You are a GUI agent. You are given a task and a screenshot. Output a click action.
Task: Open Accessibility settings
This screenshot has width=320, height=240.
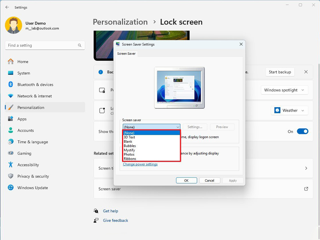tap(45, 164)
